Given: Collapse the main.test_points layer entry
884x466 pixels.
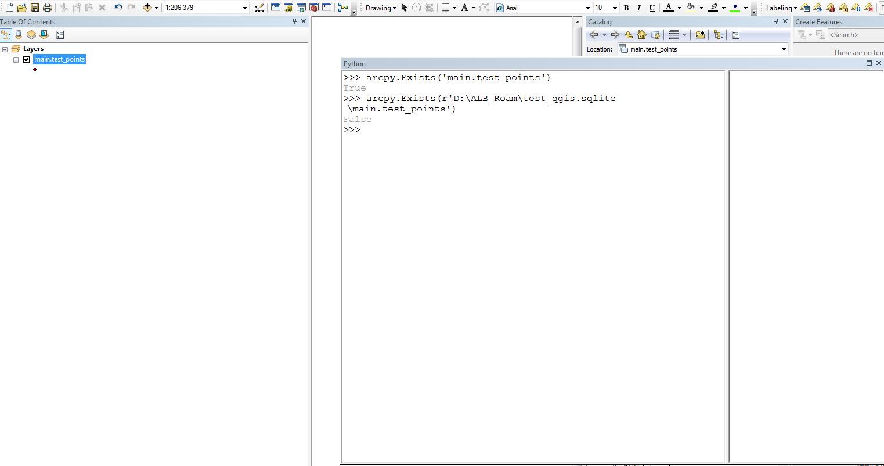Looking at the screenshot, I should (x=16, y=59).
